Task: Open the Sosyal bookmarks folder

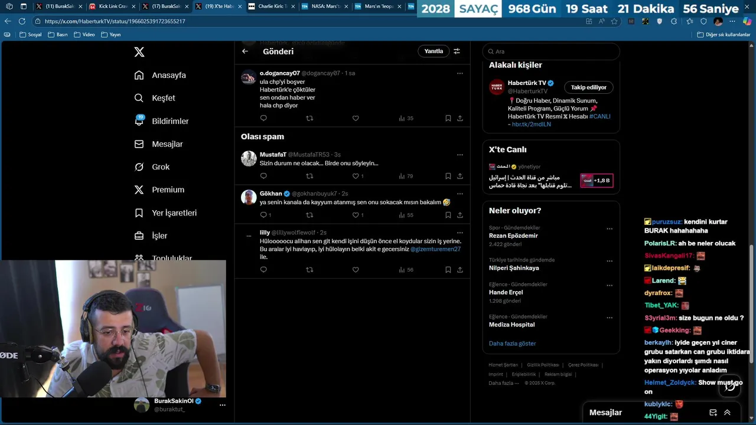Action: tap(31, 34)
